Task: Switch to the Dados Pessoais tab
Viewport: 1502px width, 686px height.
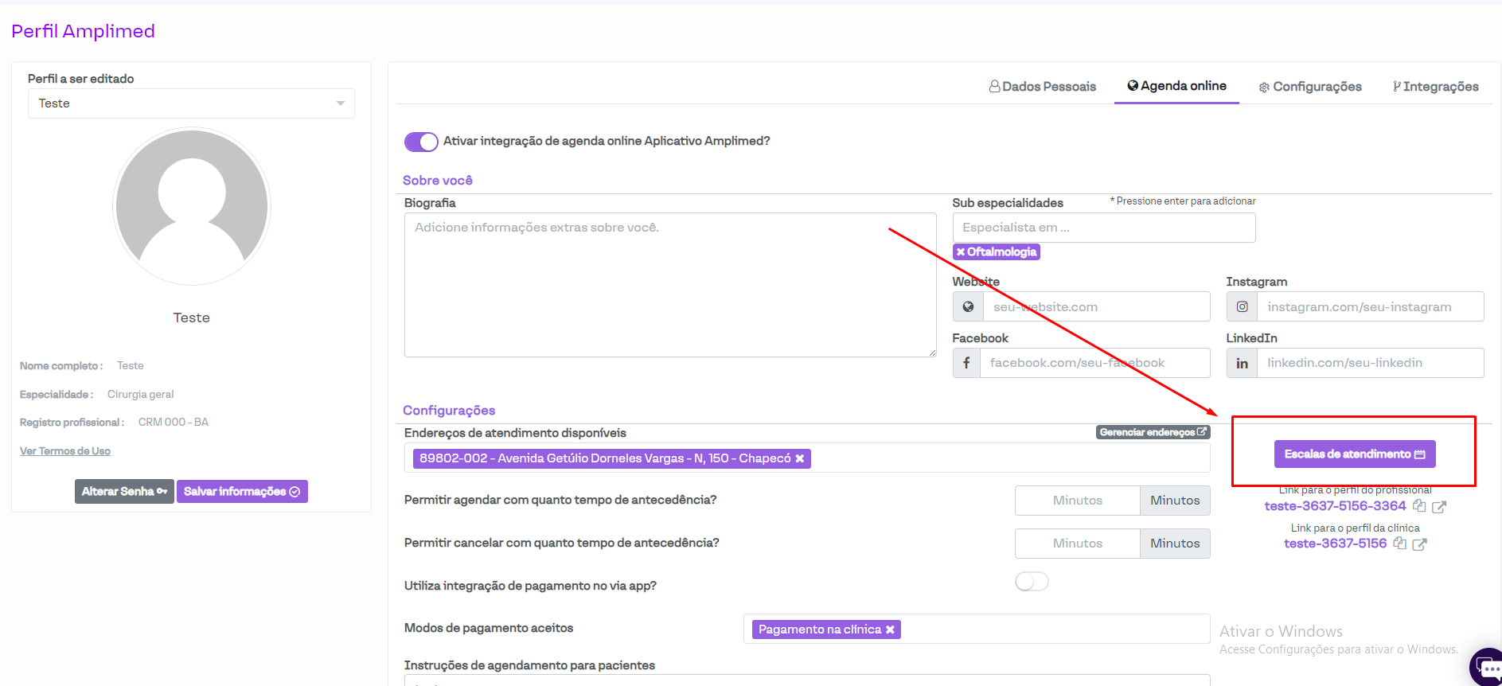Action: pyautogui.click(x=1042, y=87)
